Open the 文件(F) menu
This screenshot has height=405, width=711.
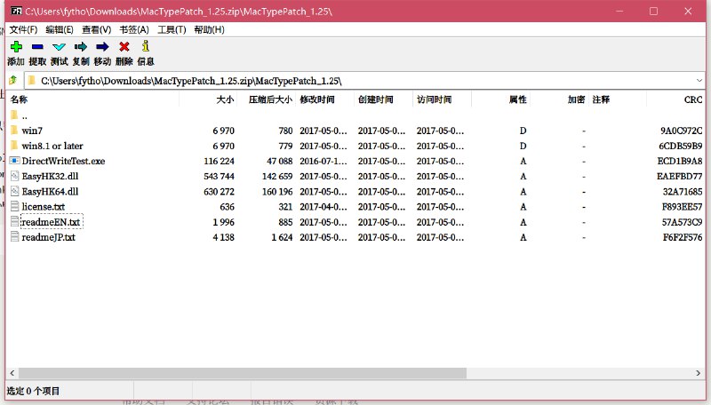23,30
